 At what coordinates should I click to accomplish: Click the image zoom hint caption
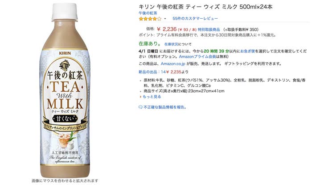(65, 181)
